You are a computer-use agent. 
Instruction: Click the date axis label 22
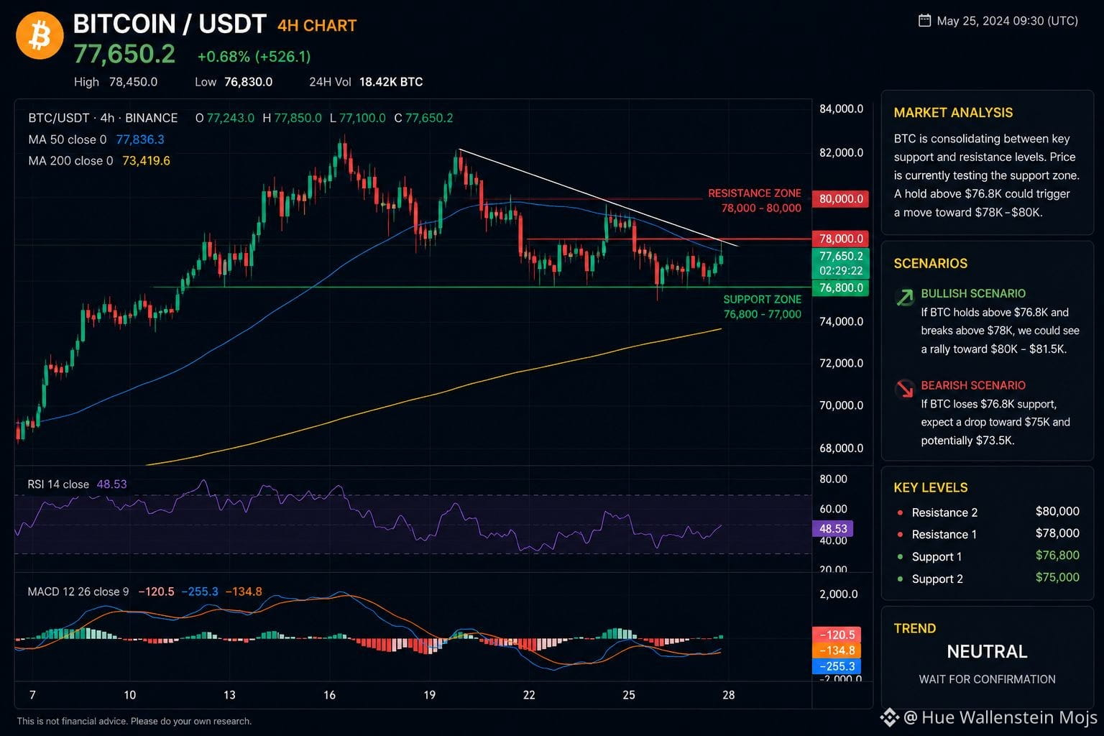[x=529, y=695]
